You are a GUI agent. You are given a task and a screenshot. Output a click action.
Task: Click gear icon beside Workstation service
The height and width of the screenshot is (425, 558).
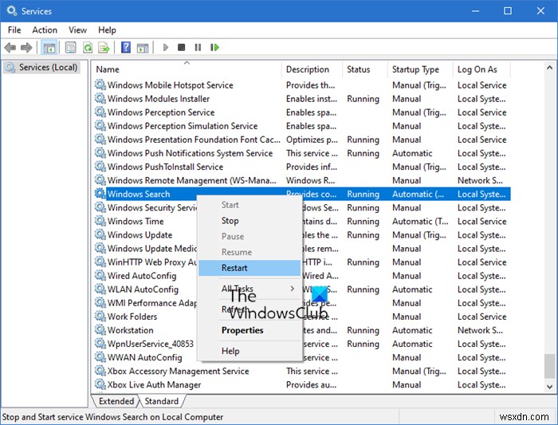pos(100,330)
